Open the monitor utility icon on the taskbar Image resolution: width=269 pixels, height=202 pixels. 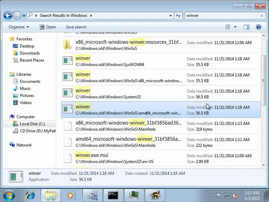[134, 196]
